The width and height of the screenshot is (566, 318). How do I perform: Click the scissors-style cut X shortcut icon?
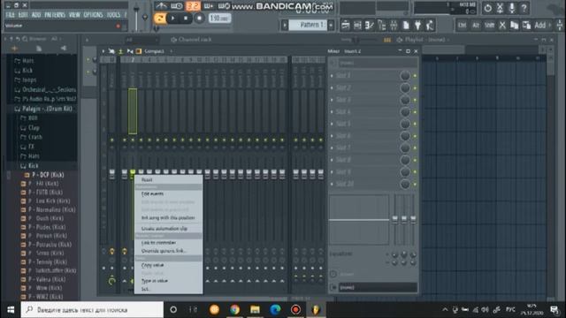[x=502, y=26]
